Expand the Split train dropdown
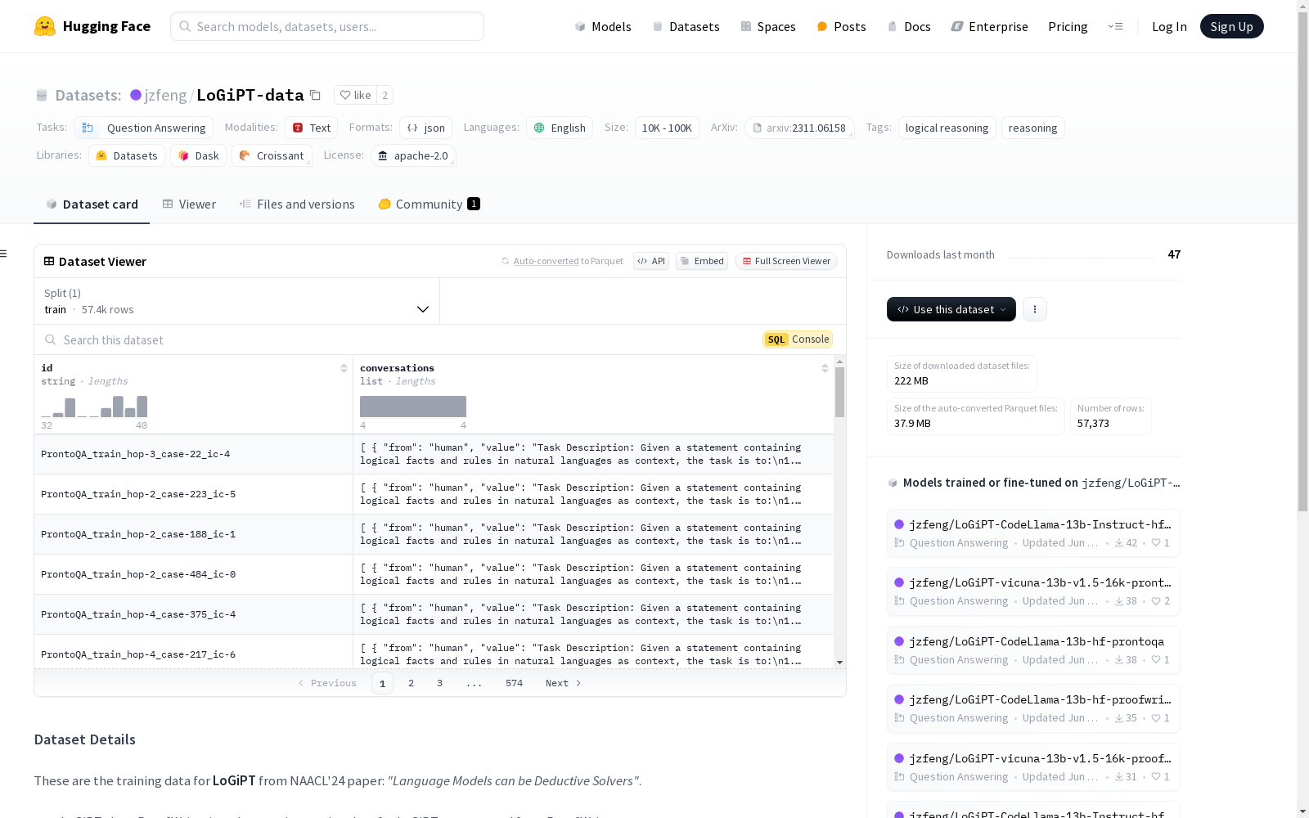The width and height of the screenshot is (1309, 818). click(237, 301)
